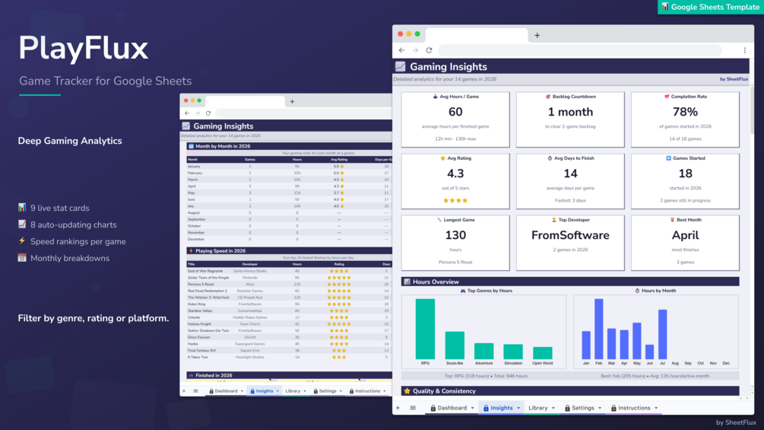The image size is (764, 430).
Task: Go to Instructions tab in rear window
Action: click(x=367, y=391)
